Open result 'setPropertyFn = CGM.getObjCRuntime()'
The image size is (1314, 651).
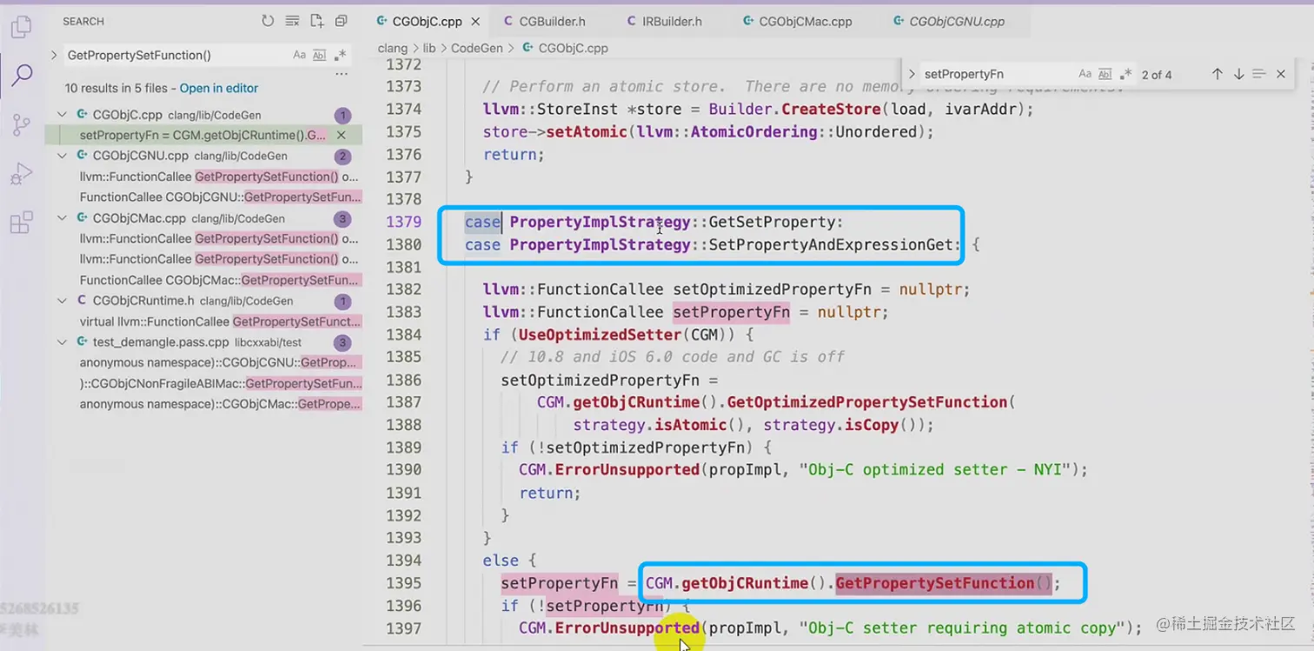tap(203, 136)
